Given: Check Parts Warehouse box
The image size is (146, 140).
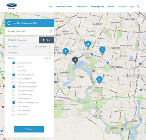Looking at the screenshot, I should click(14, 111).
